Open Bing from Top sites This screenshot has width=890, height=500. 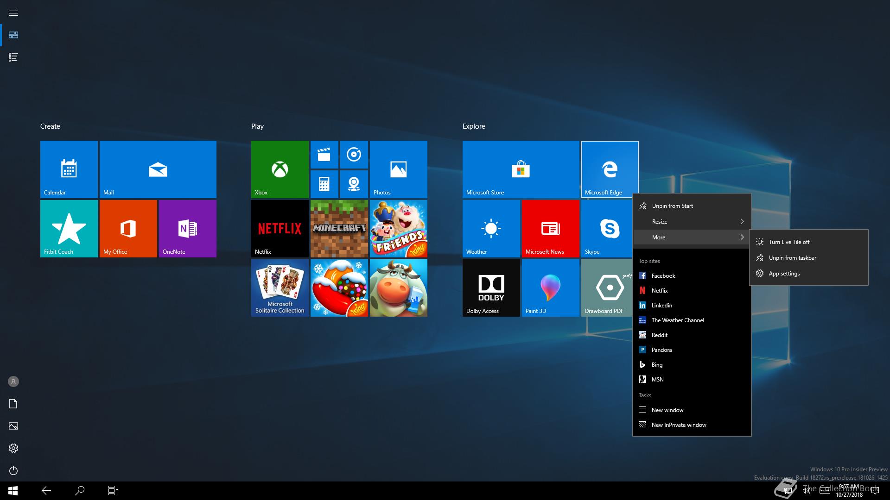[x=692, y=365]
